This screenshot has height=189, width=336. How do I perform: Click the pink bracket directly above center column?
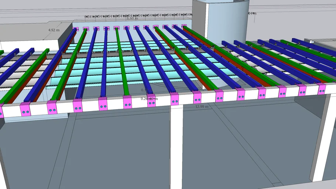pyautogui.click(x=175, y=99)
